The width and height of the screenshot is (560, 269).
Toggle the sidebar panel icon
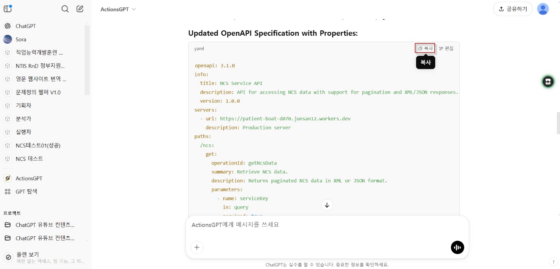[x=7, y=9]
